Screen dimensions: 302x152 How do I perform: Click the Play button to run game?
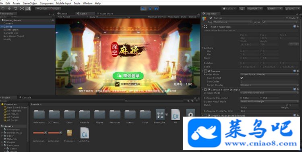click(x=143, y=9)
